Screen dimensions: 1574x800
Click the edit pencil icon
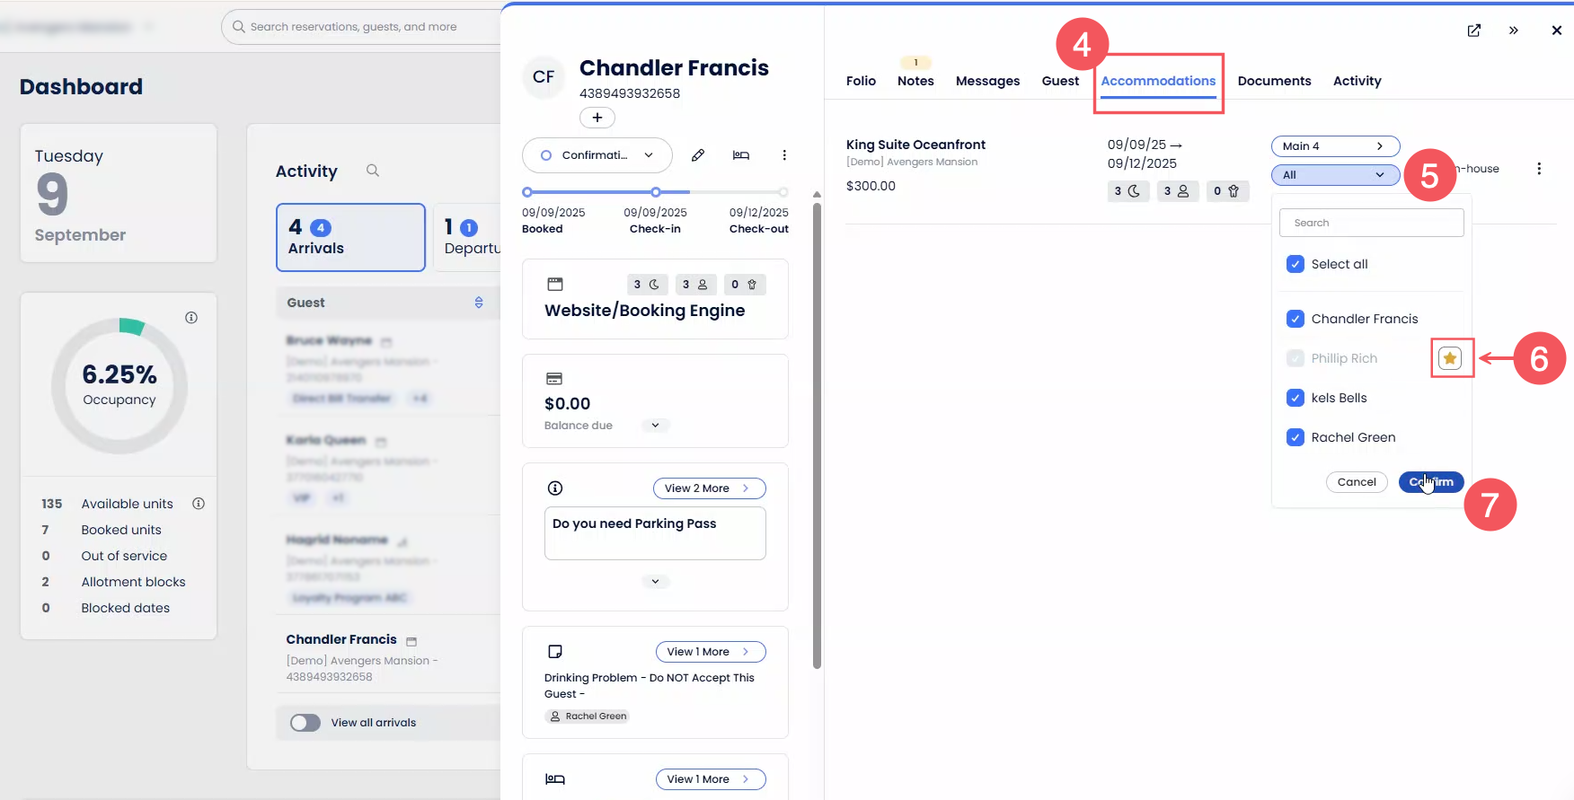tap(698, 155)
